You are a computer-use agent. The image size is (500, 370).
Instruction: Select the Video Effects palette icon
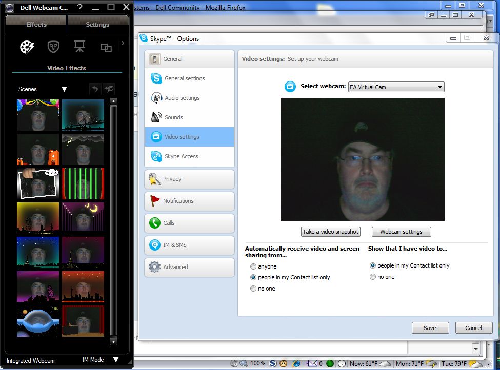(x=27, y=47)
